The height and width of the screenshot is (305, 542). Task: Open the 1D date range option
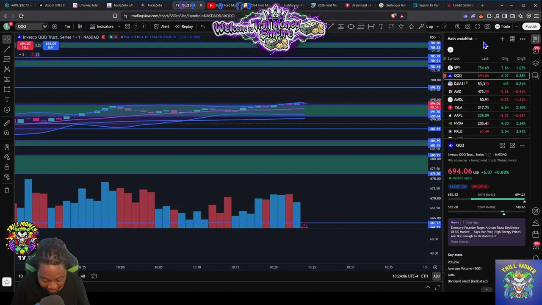tap(20, 276)
